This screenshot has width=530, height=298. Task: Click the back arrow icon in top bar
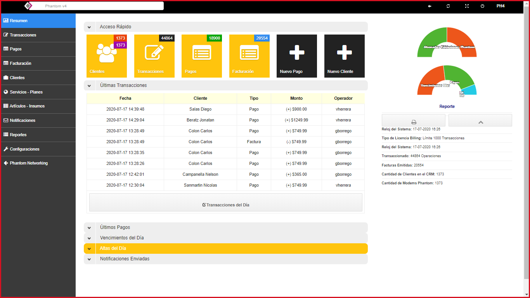point(430,6)
